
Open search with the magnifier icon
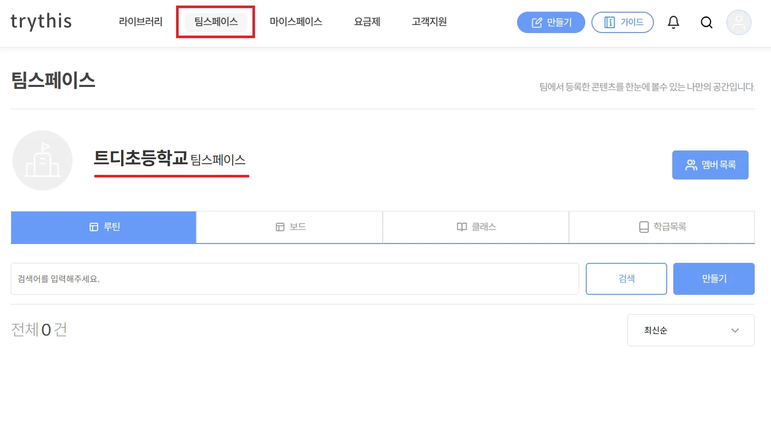(706, 22)
